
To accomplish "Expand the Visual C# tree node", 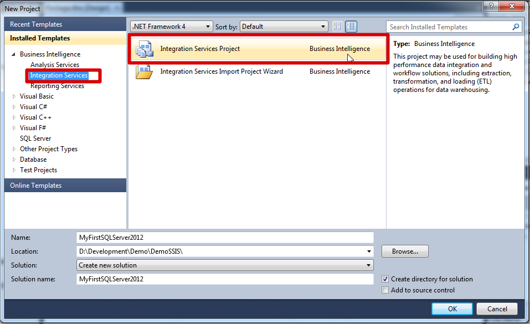I will pos(14,107).
